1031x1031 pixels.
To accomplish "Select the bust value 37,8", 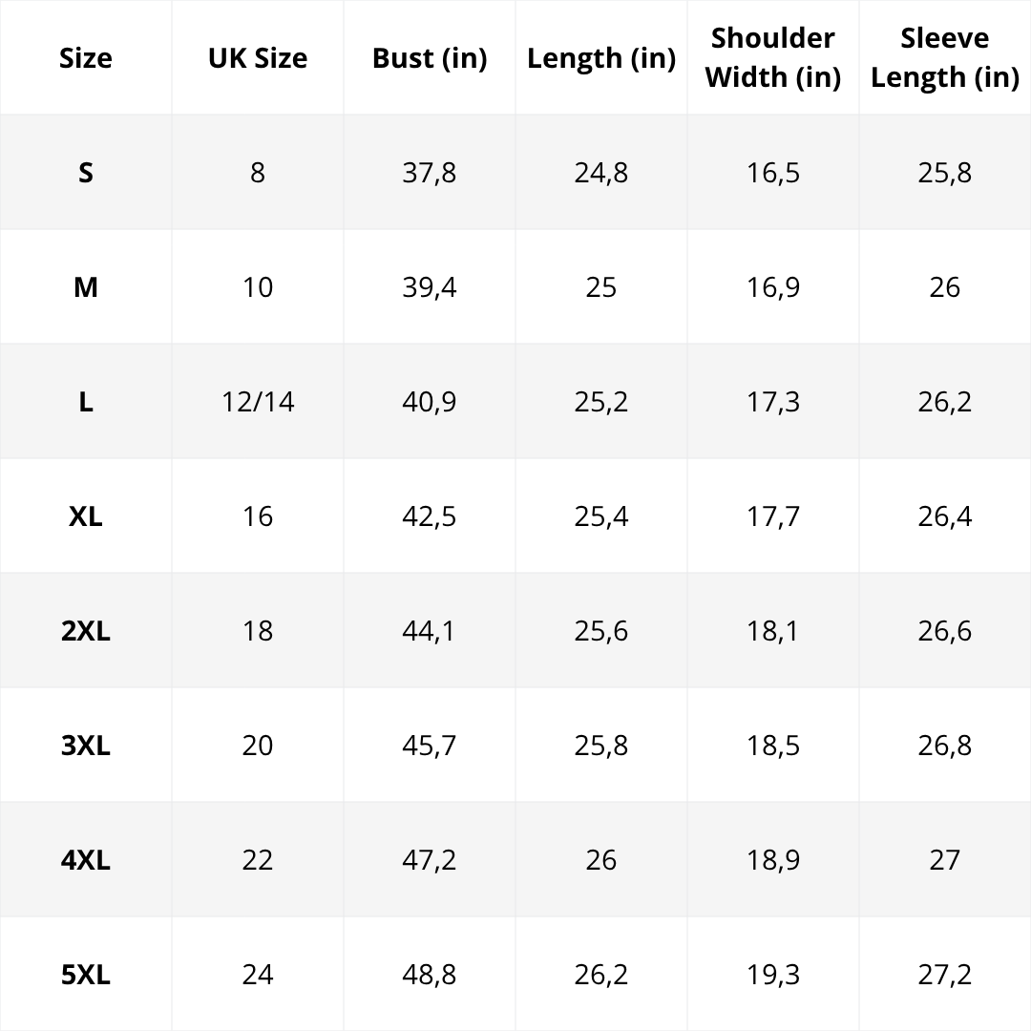I will [x=430, y=173].
